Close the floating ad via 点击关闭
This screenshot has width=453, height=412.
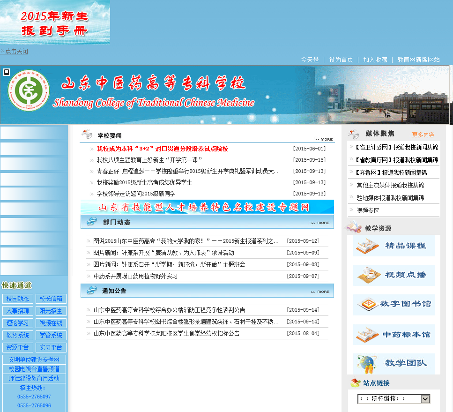(14, 52)
